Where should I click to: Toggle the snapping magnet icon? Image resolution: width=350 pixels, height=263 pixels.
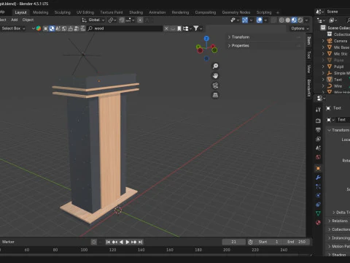[122, 20]
